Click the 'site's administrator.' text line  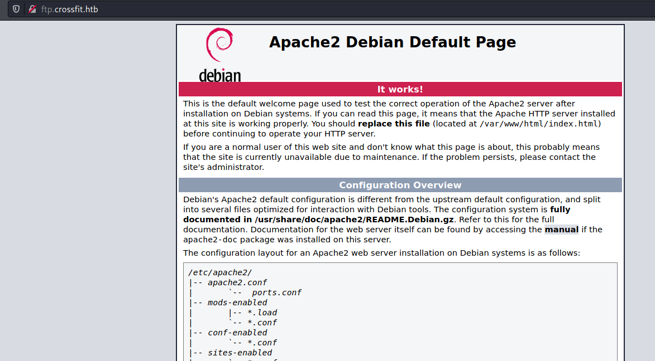[x=223, y=167]
